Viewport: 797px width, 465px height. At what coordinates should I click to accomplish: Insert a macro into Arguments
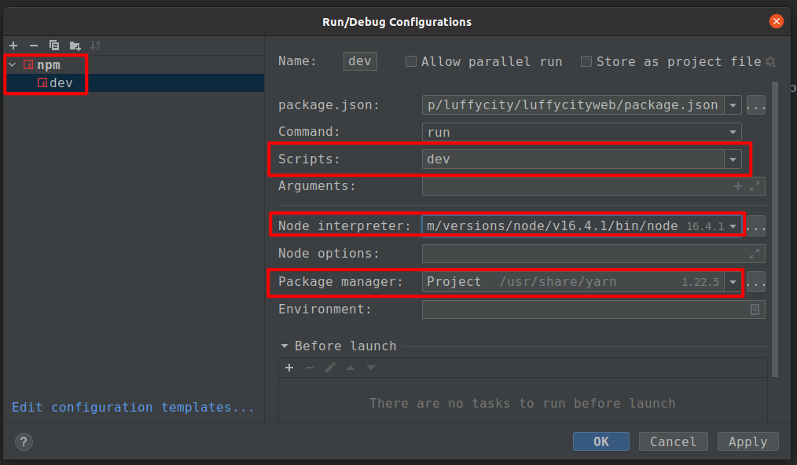click(x=738, y=186)
